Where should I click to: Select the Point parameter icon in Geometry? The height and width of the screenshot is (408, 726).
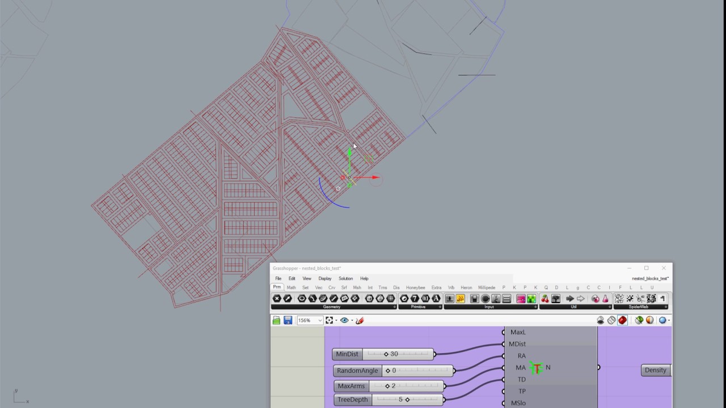pos(277,299)
